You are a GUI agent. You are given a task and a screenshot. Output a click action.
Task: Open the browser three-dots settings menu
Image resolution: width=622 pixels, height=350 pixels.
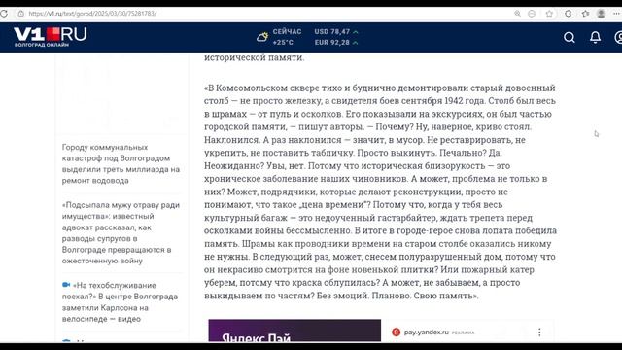click(x=616, y=14)
